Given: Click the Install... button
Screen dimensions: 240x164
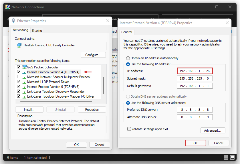Looking at the screenshot, I should 29,110.
